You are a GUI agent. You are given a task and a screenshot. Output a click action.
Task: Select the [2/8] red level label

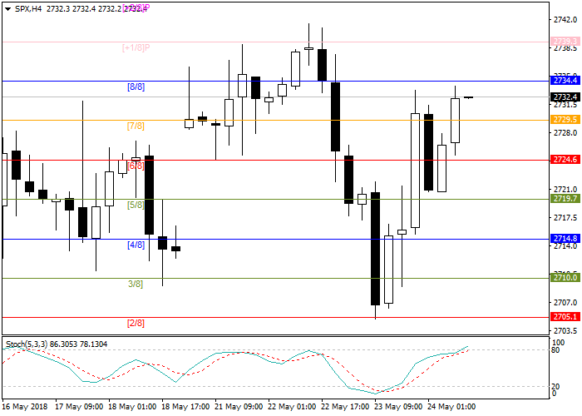[x=136, y=323]
